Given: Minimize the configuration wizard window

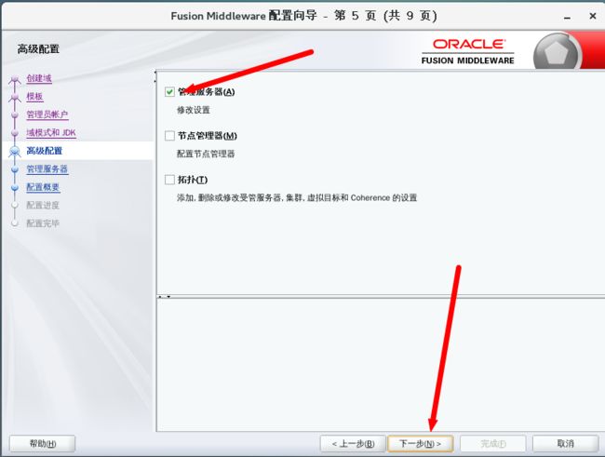Looking at the screenshot, I should pos(567,17).
